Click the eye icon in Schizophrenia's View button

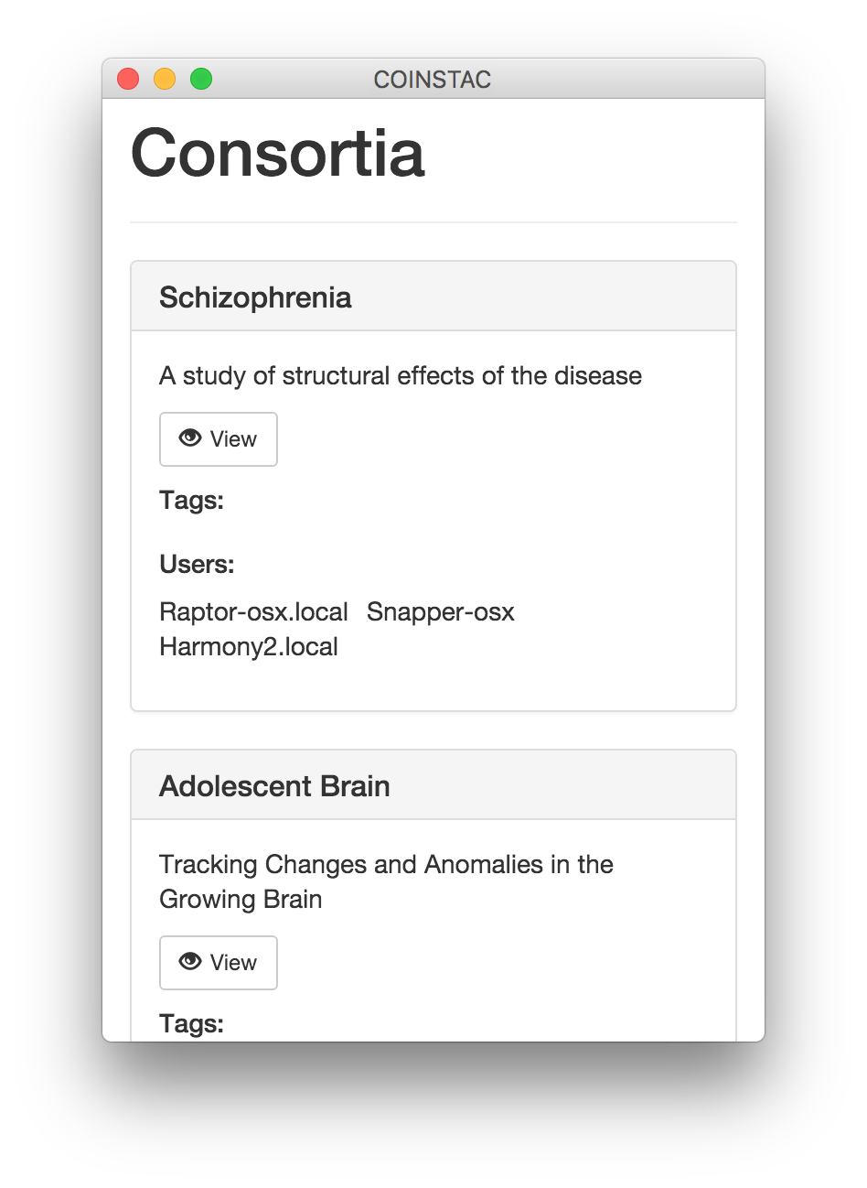190,438
